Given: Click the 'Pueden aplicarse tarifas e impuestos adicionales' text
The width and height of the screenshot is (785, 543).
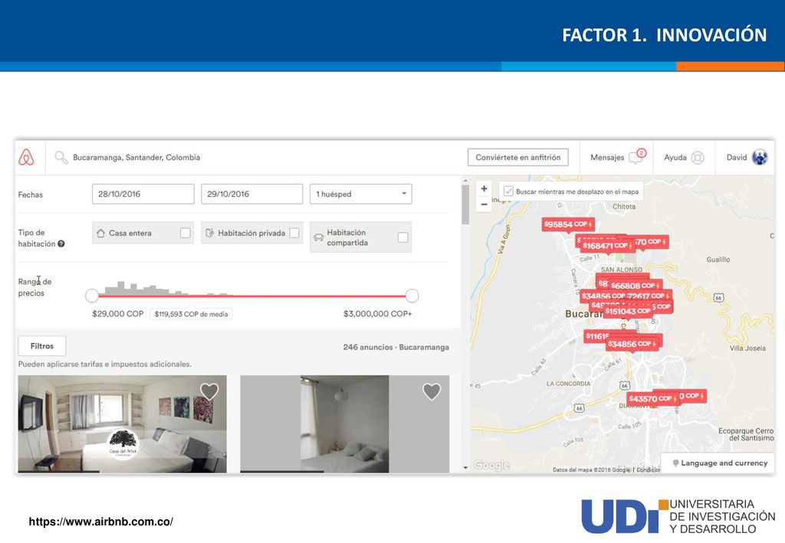Looking at the screenshot, I should tap(104, 364).
